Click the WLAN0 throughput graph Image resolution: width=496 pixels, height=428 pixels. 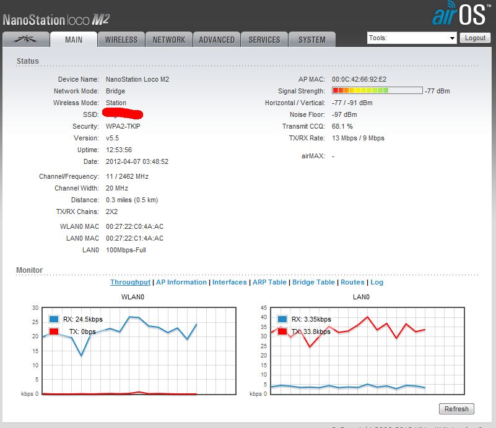[x=139, y=351]
